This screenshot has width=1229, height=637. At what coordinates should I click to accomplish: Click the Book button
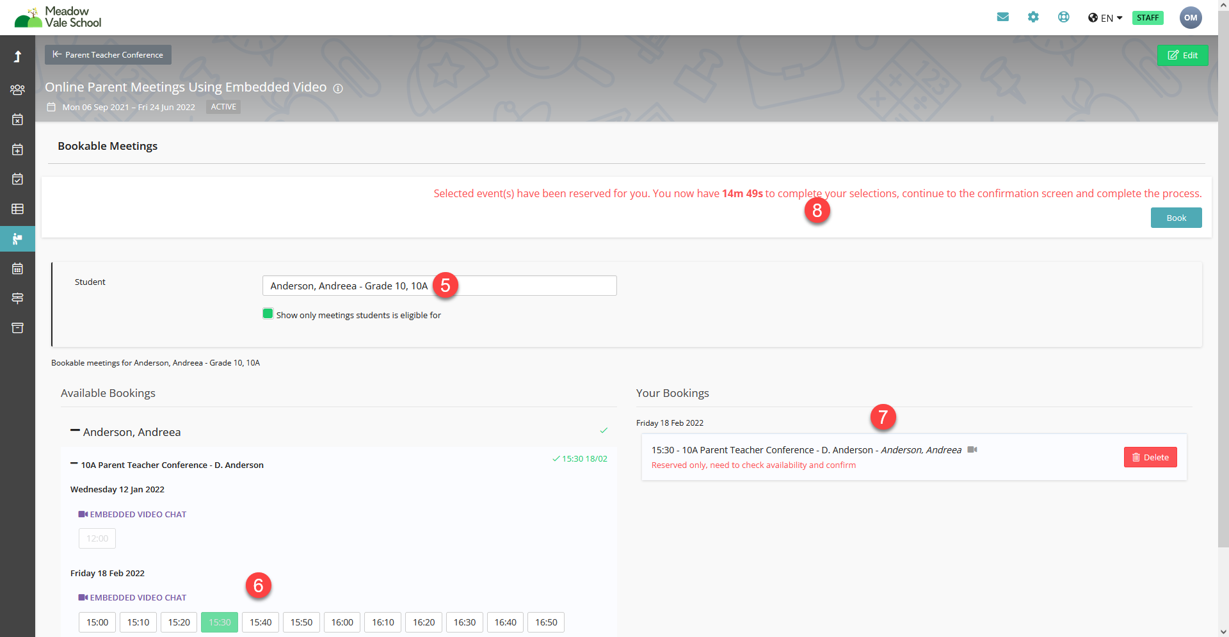(x=1176, y=218)
